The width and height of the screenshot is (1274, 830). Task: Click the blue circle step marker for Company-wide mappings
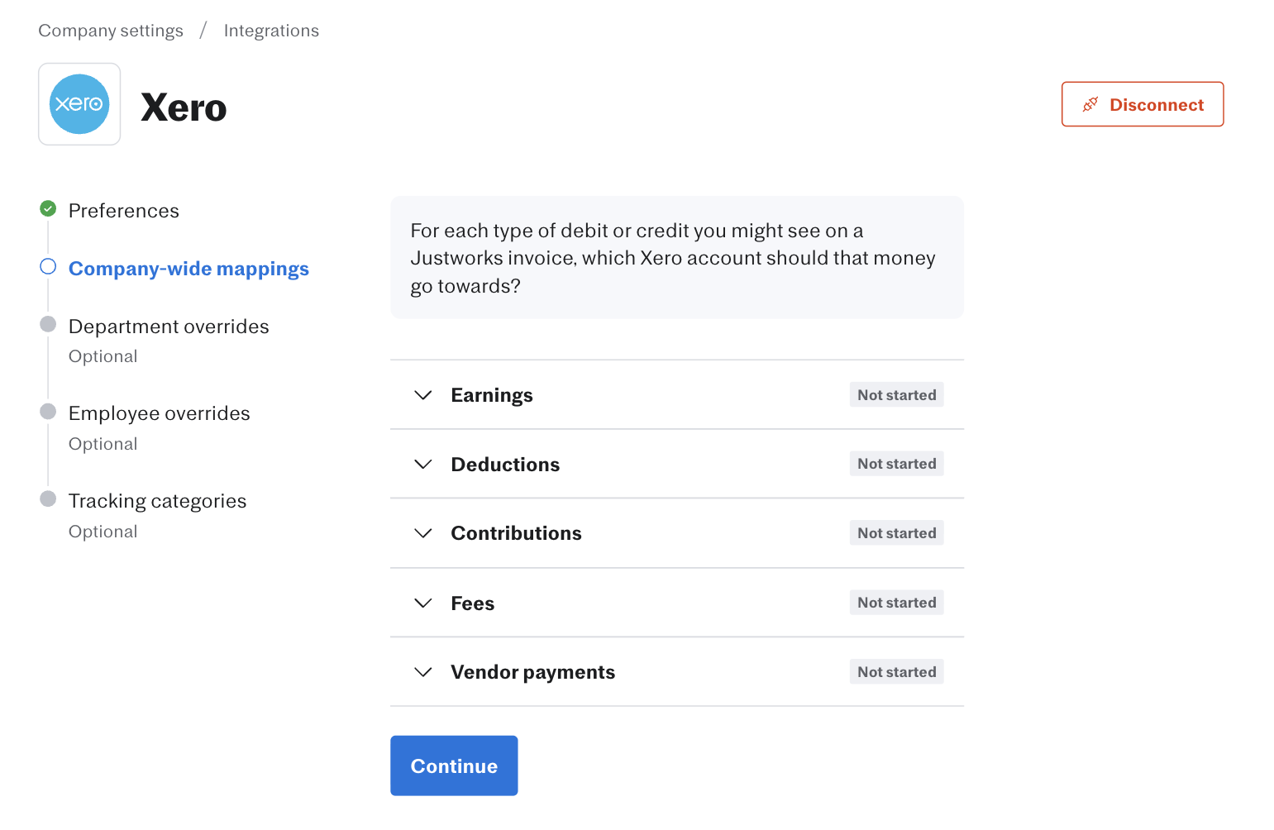point(48,266)
